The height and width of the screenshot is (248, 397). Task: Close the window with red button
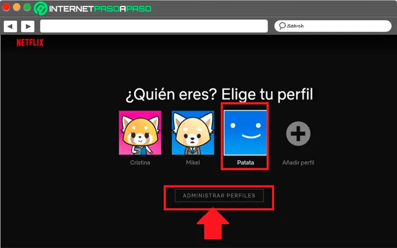coord(5,7)
